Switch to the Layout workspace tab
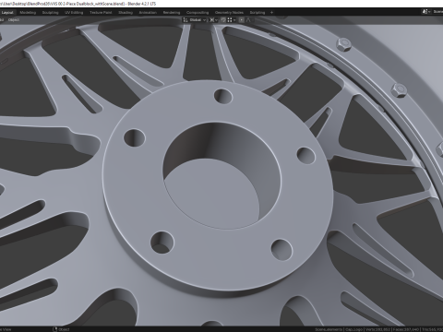Viewport: 443px width, 332px height. [x=7, y=13]
